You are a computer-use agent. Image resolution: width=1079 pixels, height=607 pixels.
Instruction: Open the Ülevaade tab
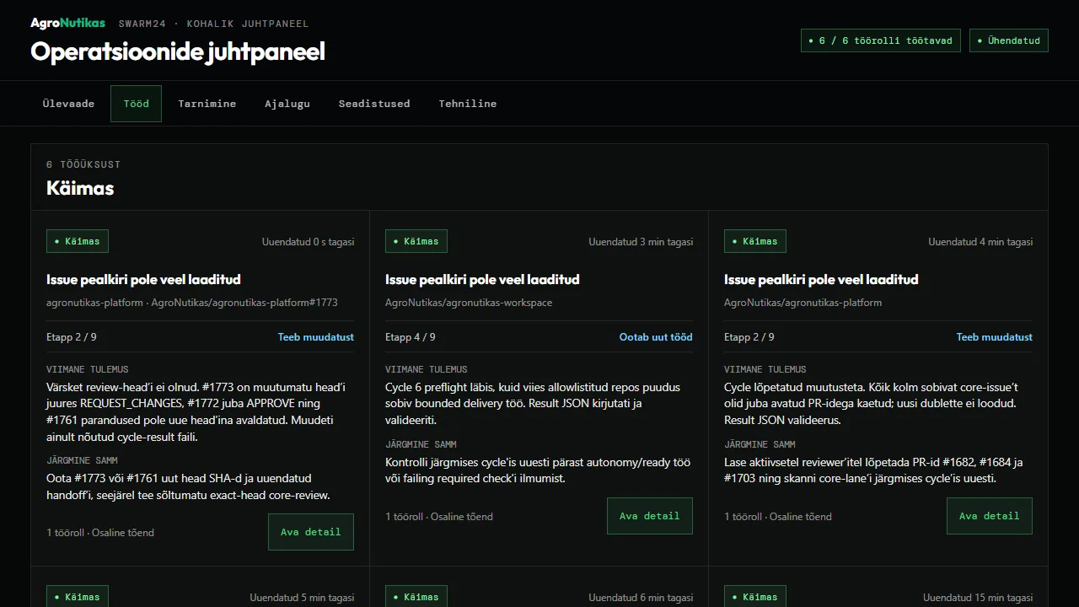[68, 104]
